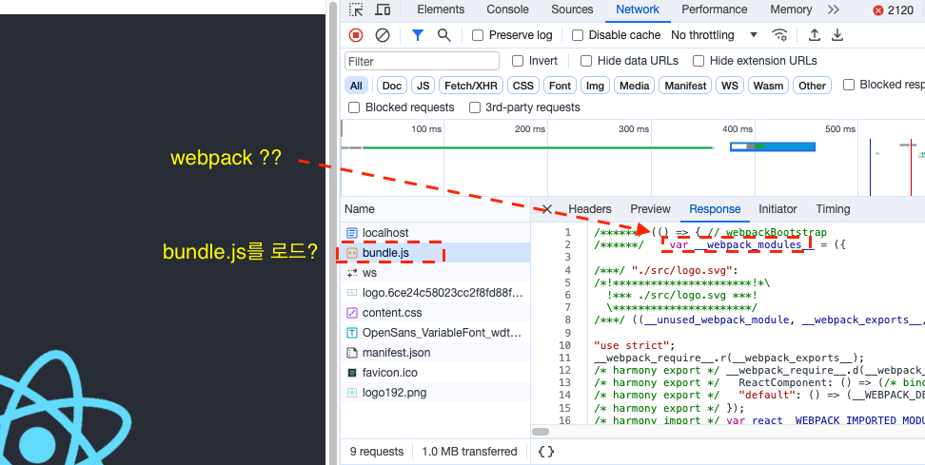Select the manifest.json request
The image size is (925, 465).
click(x=435, y=353)
